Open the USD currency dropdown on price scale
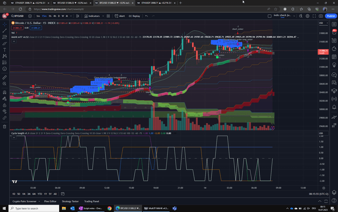Viewport: 338px width, 212px height. 323,23
